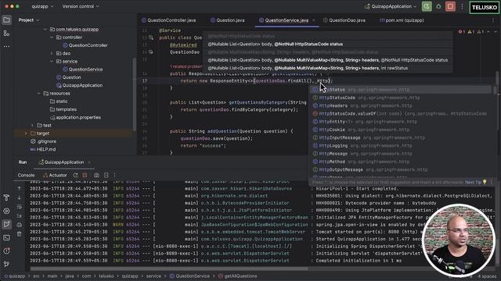
Task: Open the Problems tool window icon
Action: 6,251
